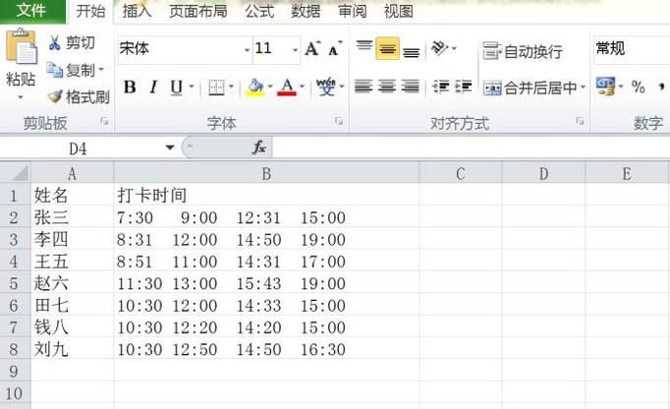Click the text orientation icon
This screenshot has width=670, height=409.
tap(440, 47)
